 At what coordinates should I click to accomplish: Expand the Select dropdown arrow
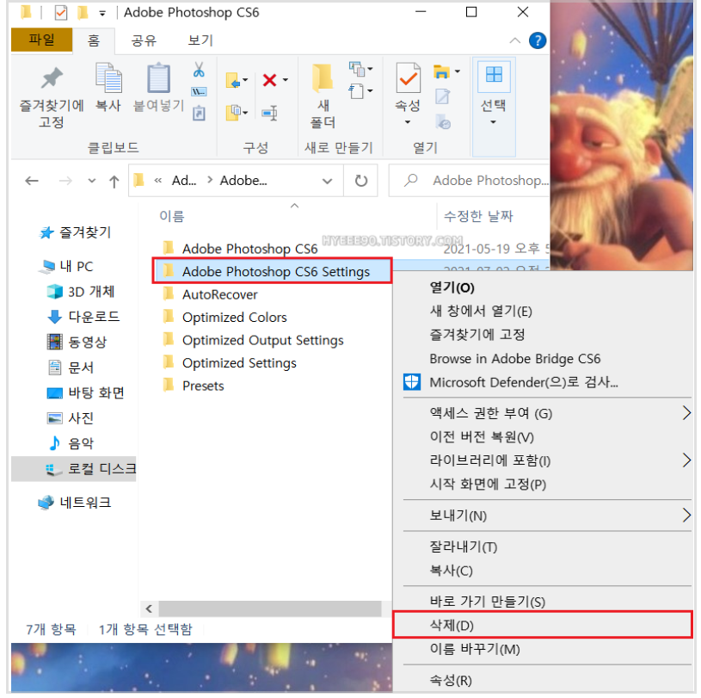[x=493, y=122]
